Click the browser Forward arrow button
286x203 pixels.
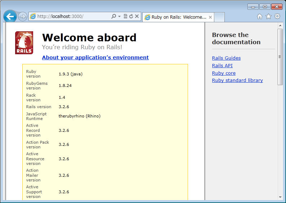(23, 17)
